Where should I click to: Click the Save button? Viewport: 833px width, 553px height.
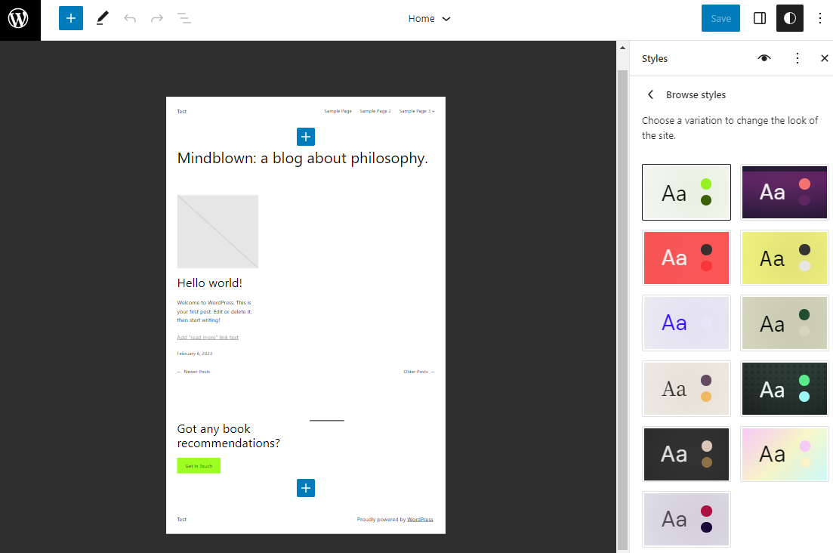click(x=720, y=17)
